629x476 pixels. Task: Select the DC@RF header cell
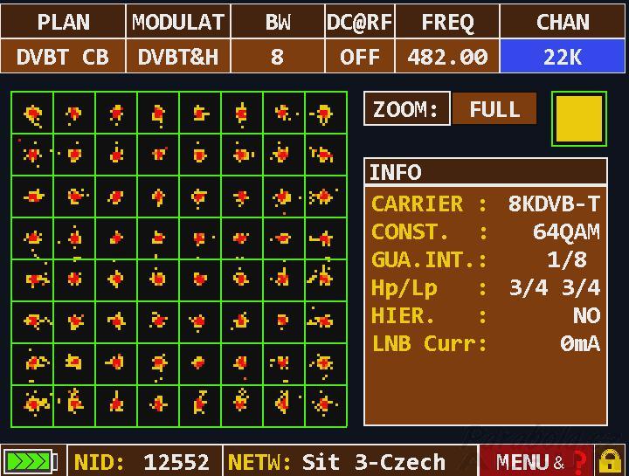(x=359, y=22)
